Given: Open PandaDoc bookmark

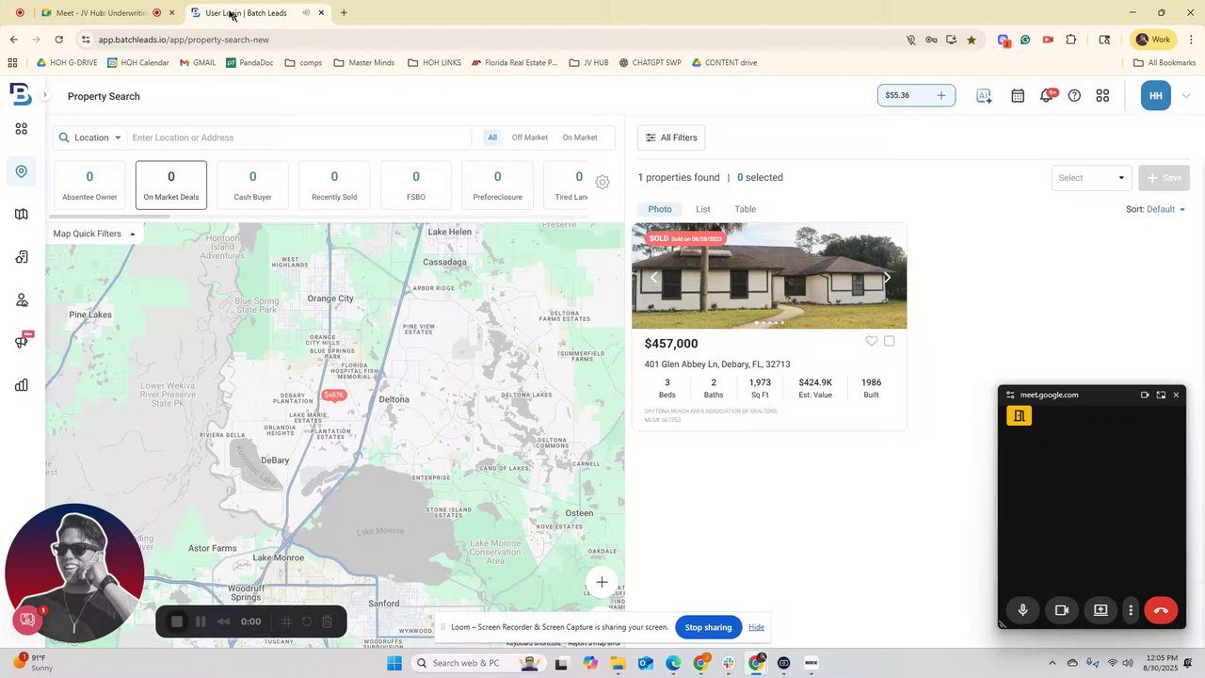Looking at the screenshot, I should (249, 63).
